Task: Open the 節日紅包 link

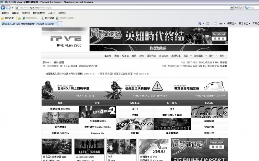Action: [x=164, y=56]
